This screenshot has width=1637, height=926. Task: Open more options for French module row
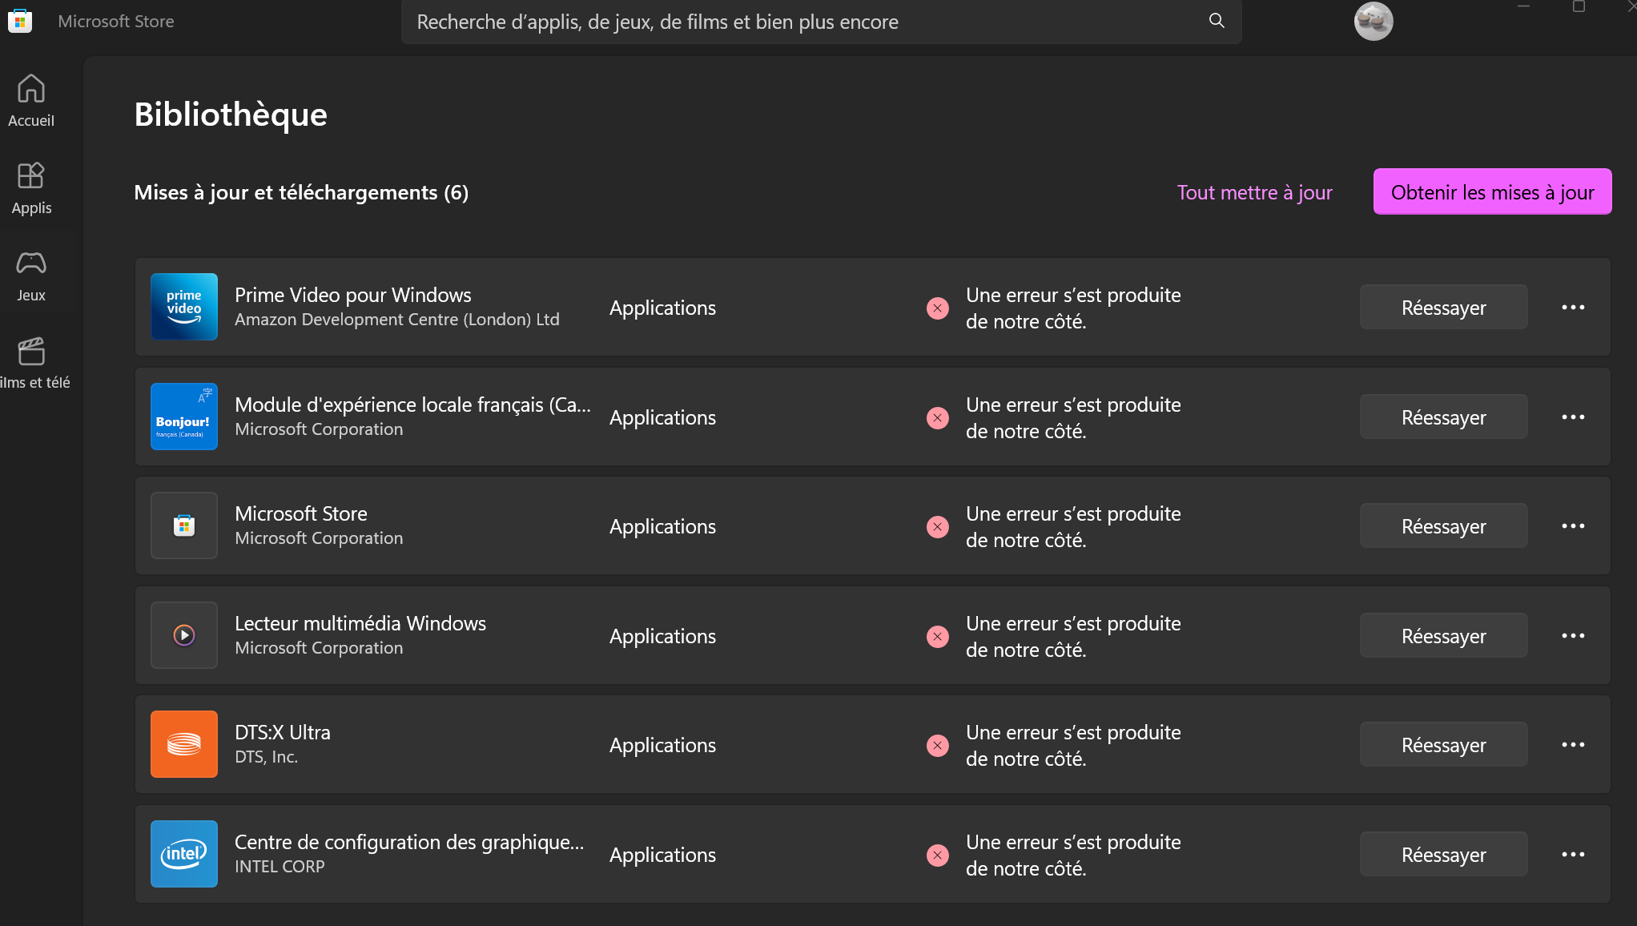click(x=1573, y=417)
